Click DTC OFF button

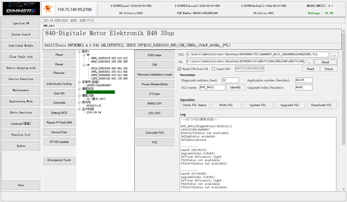tap(155, 113)
